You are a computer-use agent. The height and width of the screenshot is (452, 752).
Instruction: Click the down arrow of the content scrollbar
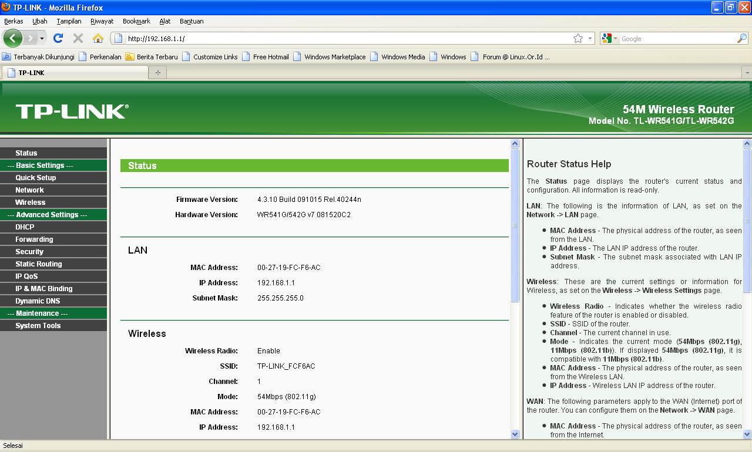(x=515, y=434)
